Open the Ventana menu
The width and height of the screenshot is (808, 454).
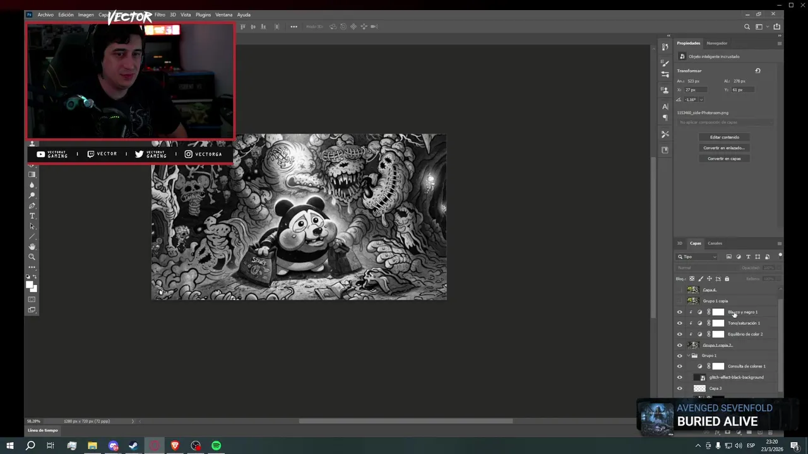224,15
